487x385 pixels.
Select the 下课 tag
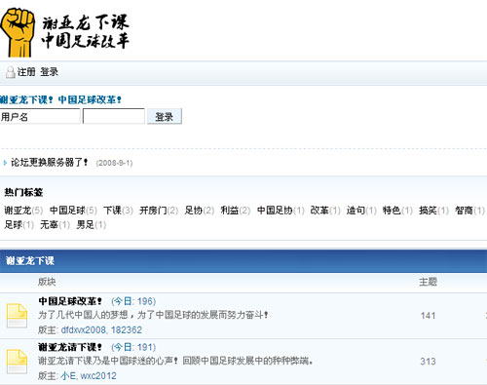click(x=112, y=211)
